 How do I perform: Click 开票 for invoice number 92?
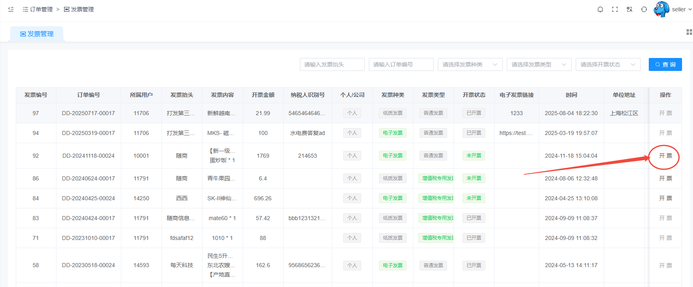click(665, 156)
